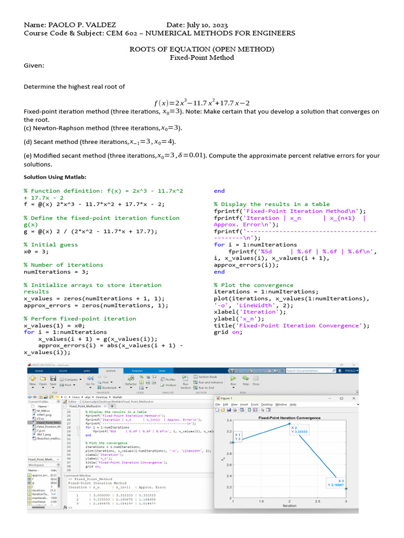Click the Save floppy disk icon in the ribbon
Screen dimensions: 404x538
tap(53, 378)
